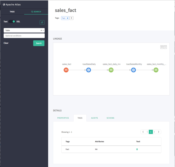The height and width of the screenshot is (167, 175).
Task: Switch to the AUDITS details tab
Action: 94,118
